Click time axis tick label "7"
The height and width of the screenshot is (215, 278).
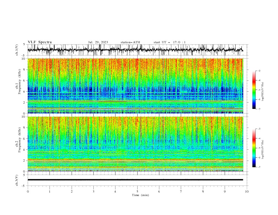pyautogui.click(x=181, y=191)
